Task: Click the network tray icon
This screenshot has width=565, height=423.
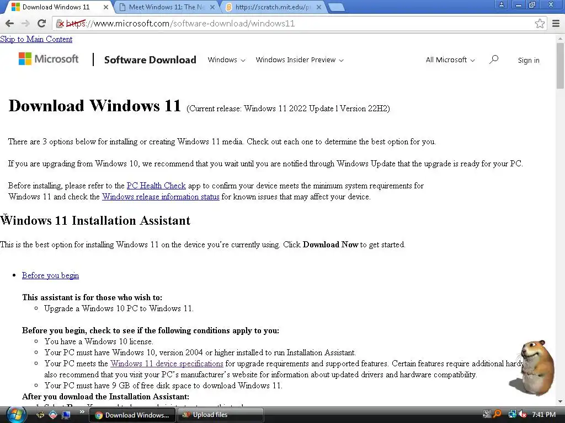Action: 512,414
